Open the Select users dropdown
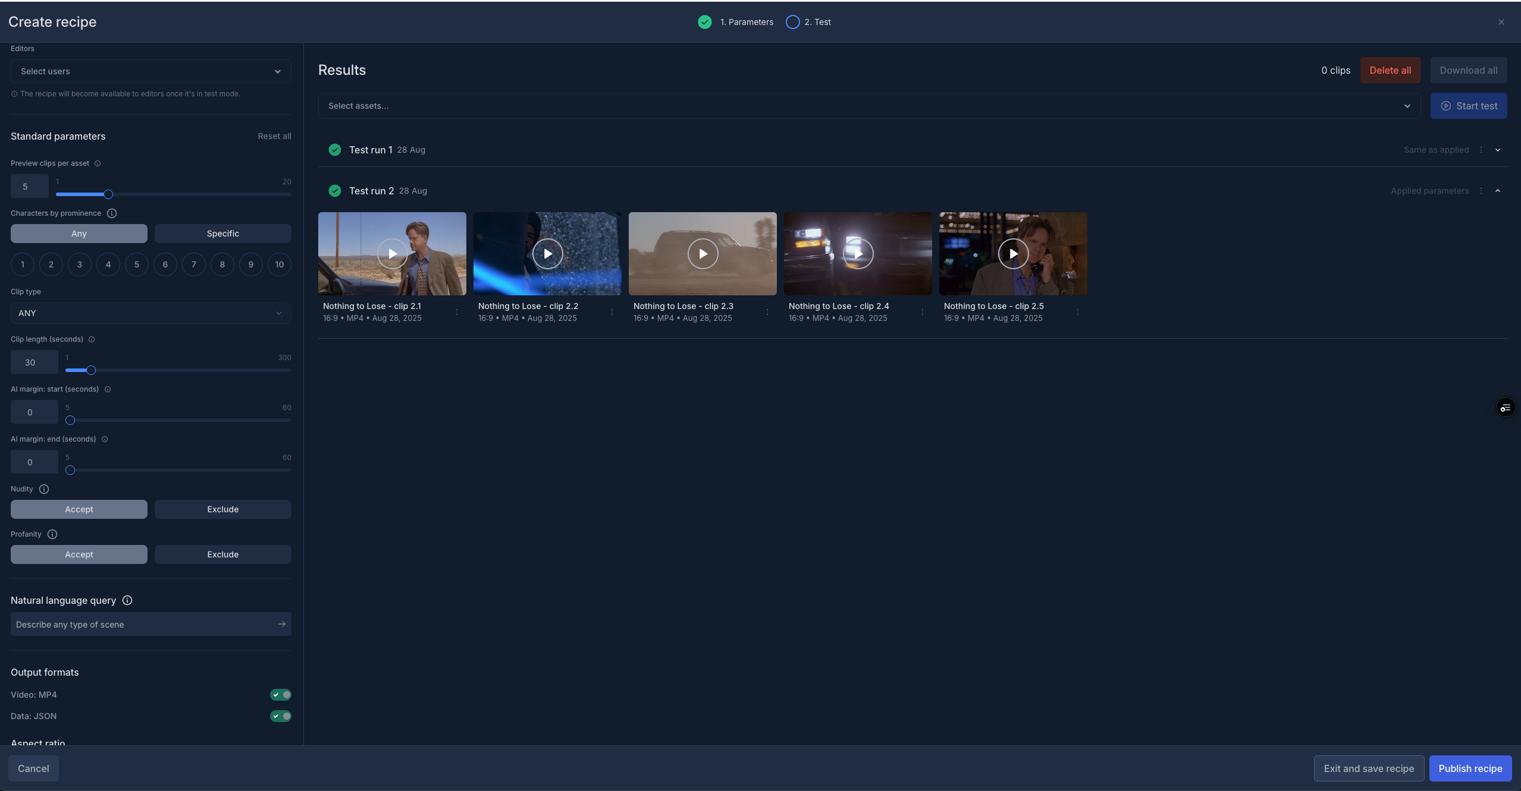This screenshot has height=791, width=1521. tap(151, 71)
